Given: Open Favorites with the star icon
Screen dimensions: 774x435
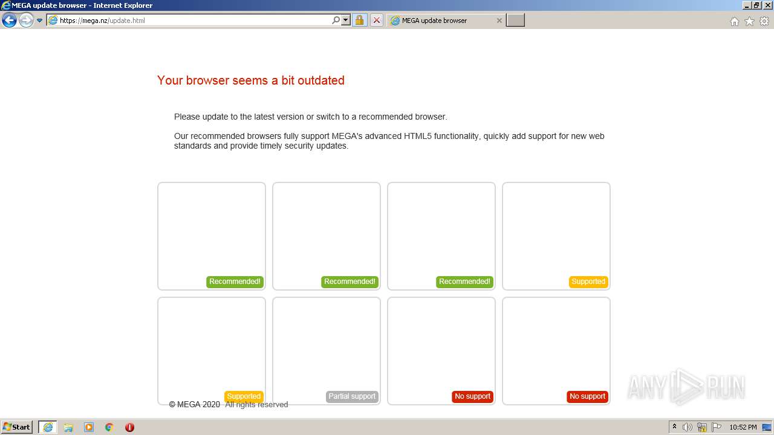Looking at the screenshot, I should [749, 21].
